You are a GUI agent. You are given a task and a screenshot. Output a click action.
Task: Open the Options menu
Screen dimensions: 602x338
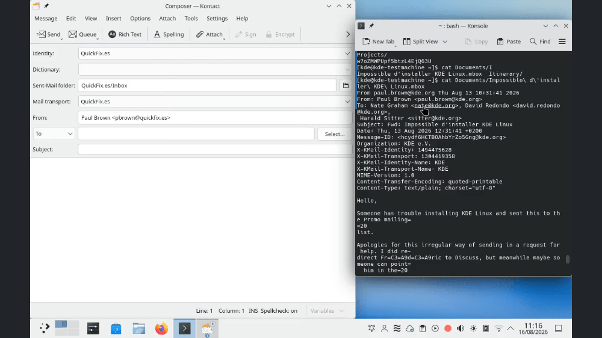(140, 19)
